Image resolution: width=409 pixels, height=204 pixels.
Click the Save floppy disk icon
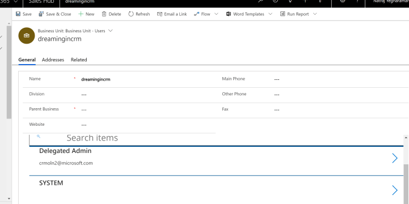tap(18, 14)
